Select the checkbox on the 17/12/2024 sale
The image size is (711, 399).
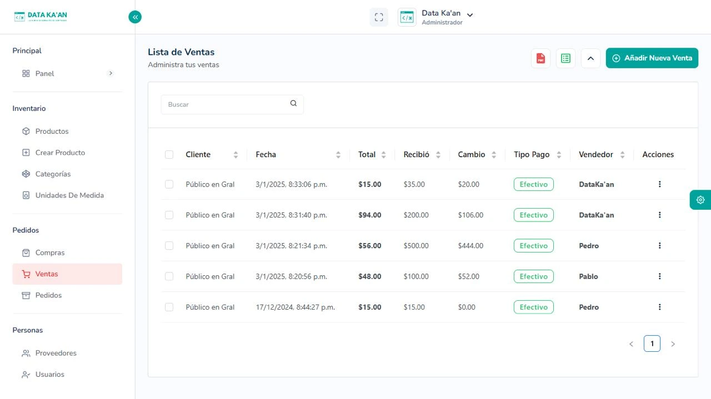coord(169,307)
